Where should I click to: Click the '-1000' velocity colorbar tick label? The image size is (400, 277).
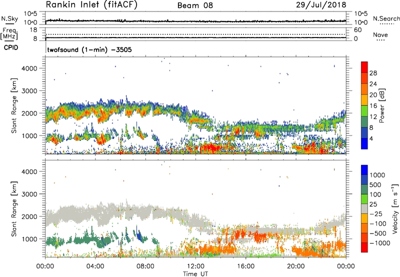coord(380,243)
